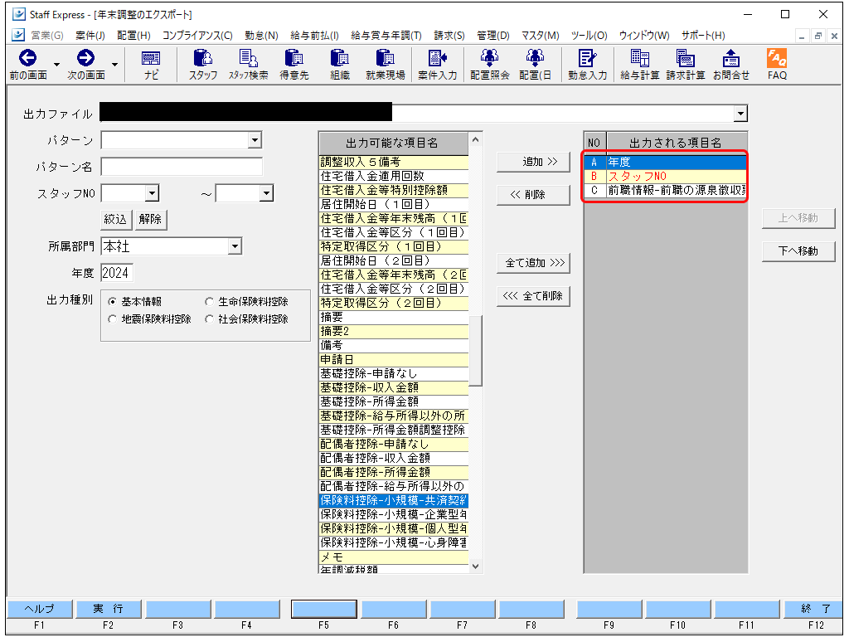Viewport: 849px width, 637px height.
Task: Click the << 削除 button
Action: (533, 195)
